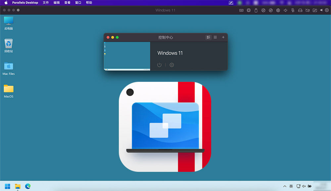This screenshot has width=331, height=191.
Task: Open the shared folders icon in the VM toolbar
Action: pos(315,10)
